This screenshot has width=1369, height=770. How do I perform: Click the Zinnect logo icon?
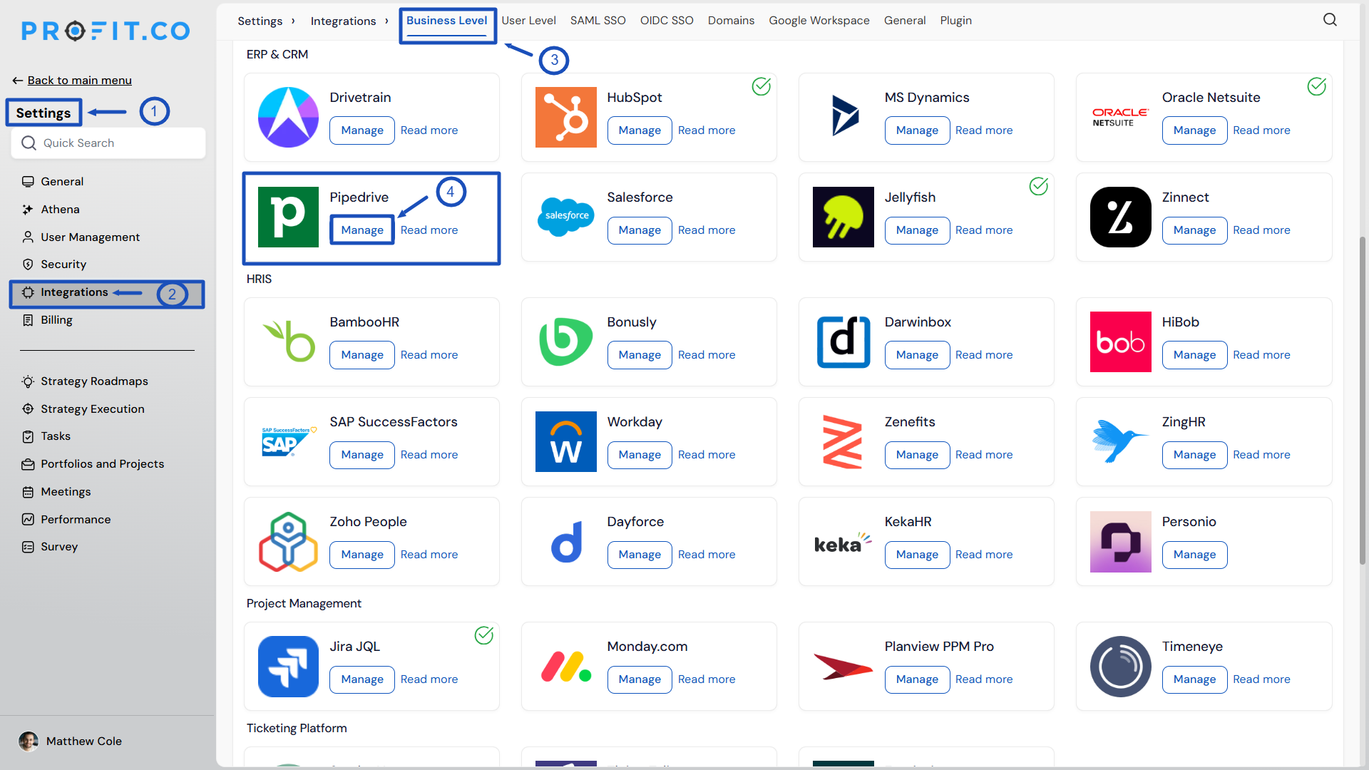tap(1120, 217)
